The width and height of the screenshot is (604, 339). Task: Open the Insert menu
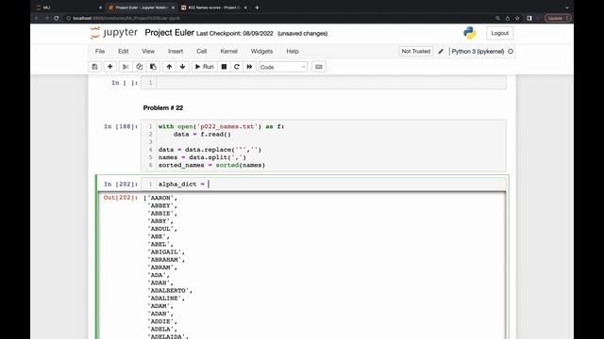click(176, 51)
